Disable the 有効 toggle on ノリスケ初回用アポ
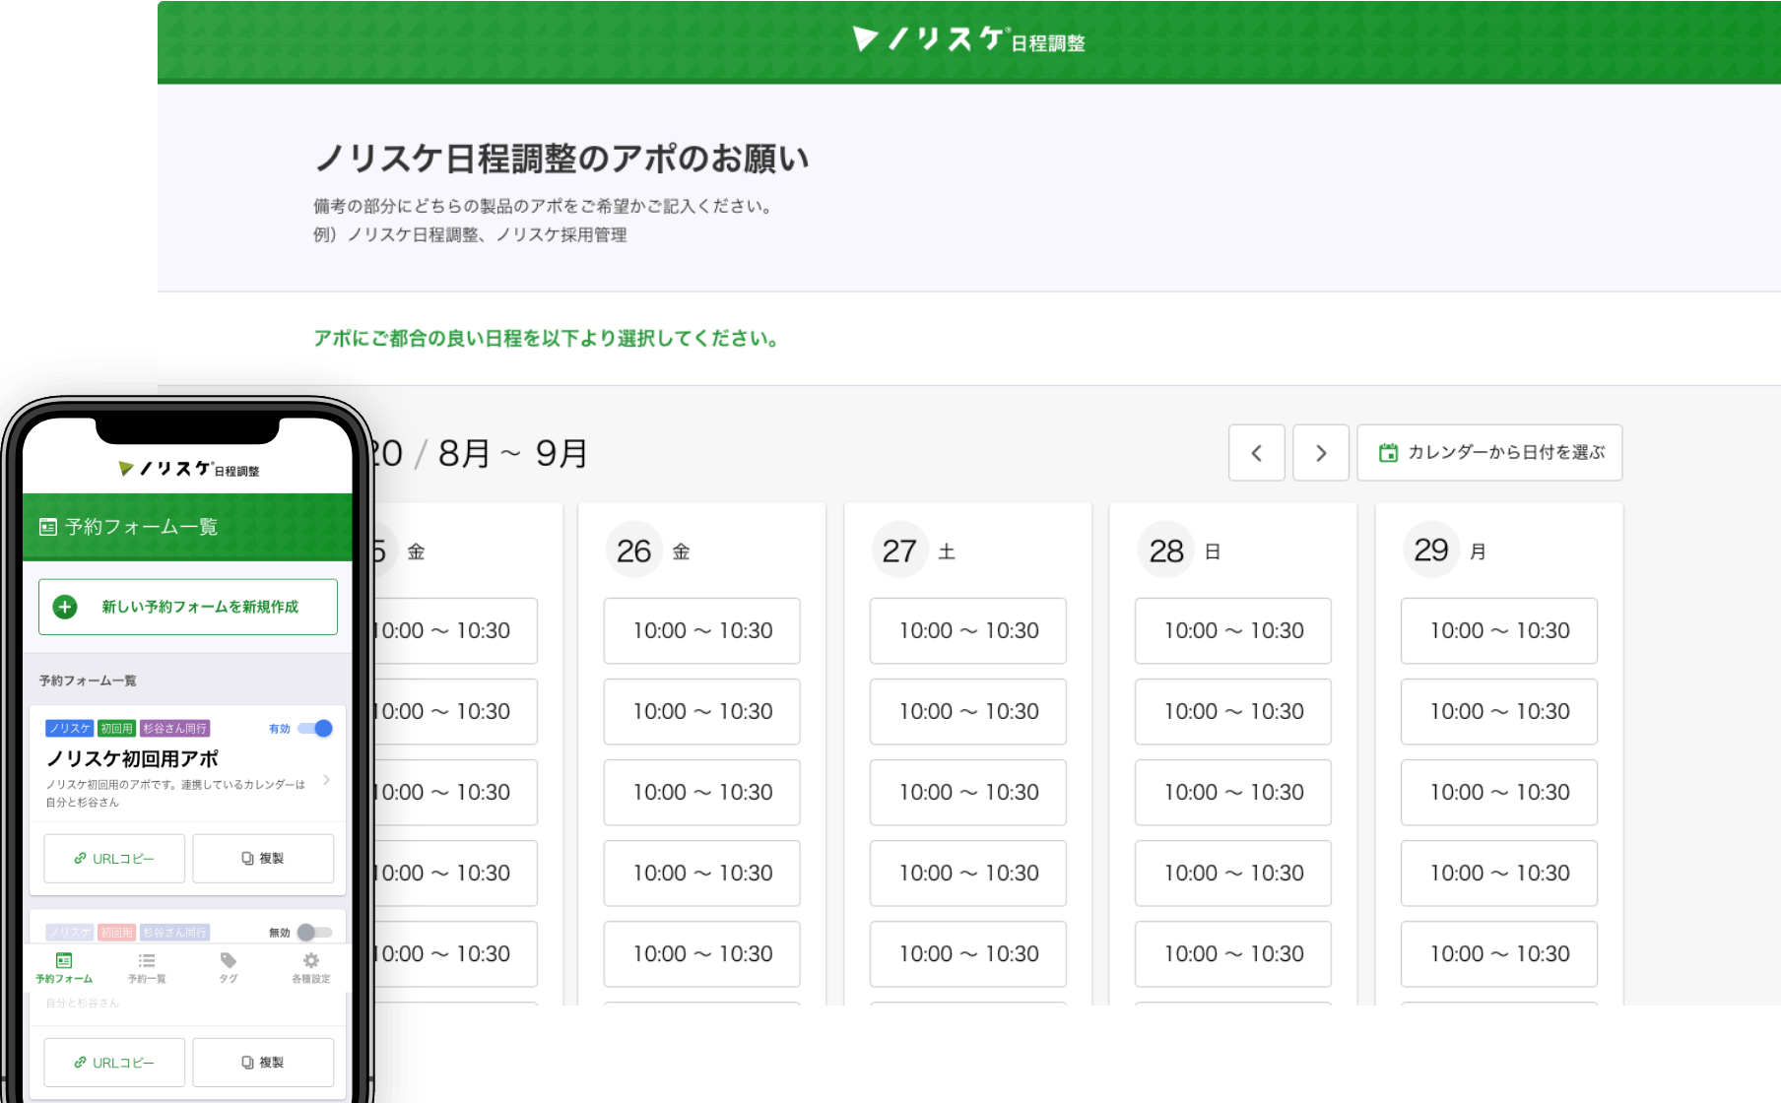The height and width of the screenshot is (1103, 1781). point(315,729)
